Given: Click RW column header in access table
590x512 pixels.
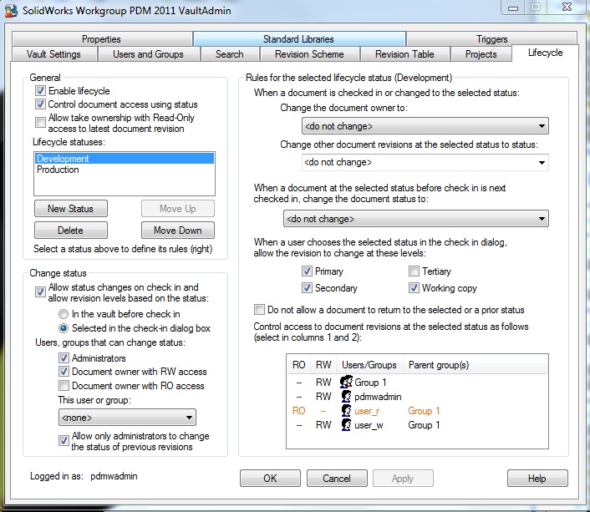Looking at the screenshot, I should tap(323, 365).
